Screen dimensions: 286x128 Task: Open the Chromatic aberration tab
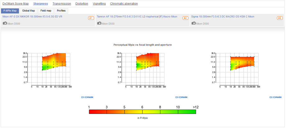coord(124,4)
